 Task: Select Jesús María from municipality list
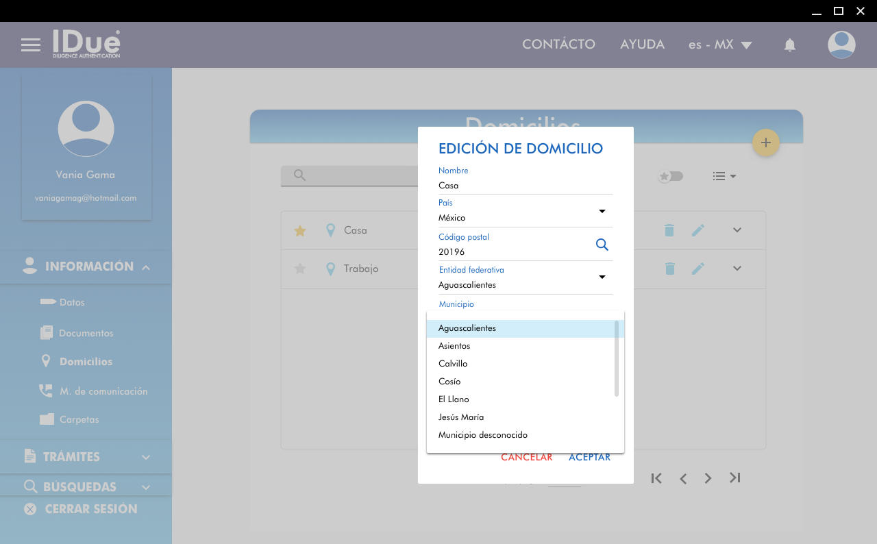(461, 417)
